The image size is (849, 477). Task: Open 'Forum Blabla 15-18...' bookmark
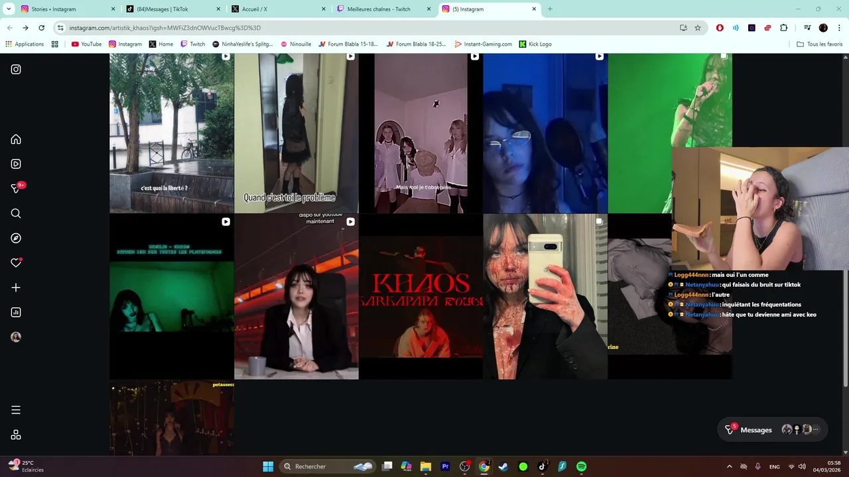click(348, 44)
